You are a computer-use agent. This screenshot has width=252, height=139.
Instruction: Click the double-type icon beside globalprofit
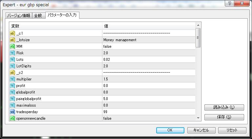12,92
